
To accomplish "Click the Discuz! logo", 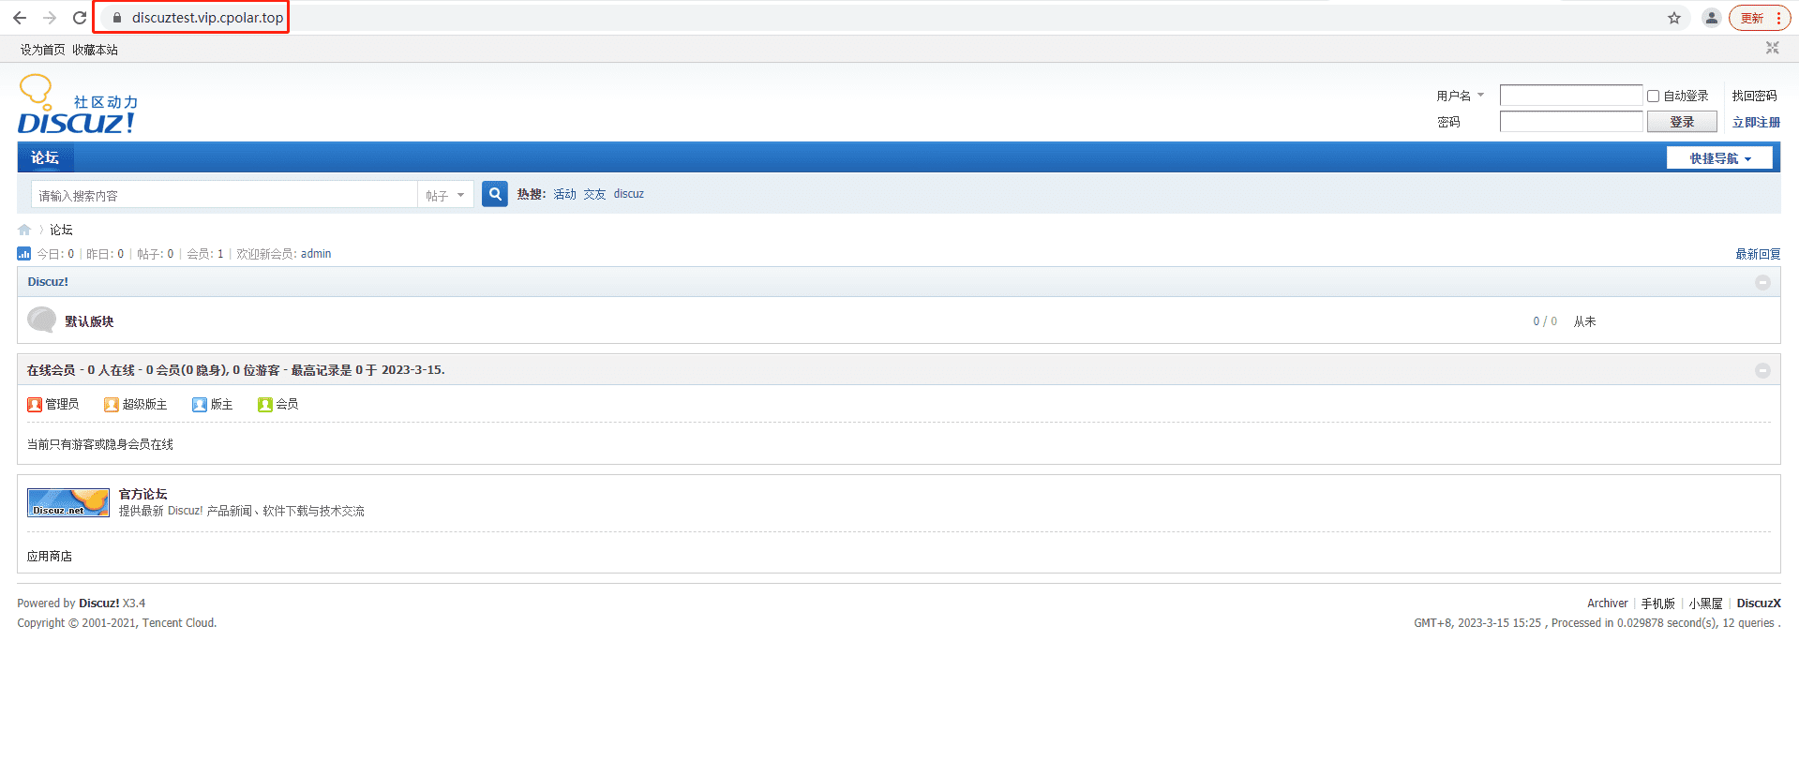I will pos(77,105).
